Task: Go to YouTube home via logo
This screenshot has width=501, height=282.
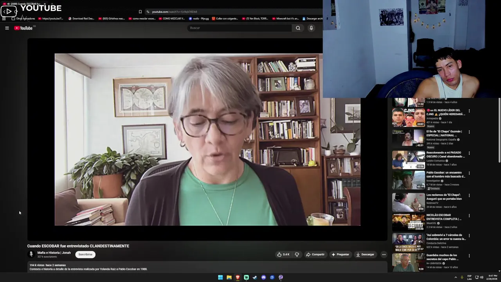Action: pyautogui.click(x=23, y=28)
